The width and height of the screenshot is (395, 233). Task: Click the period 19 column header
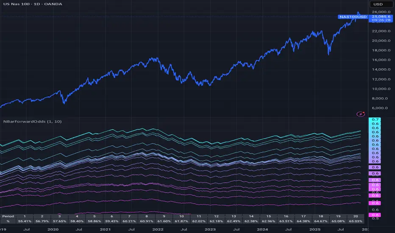(338, 216)
